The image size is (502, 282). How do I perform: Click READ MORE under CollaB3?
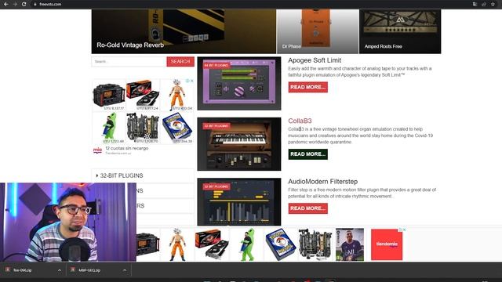[307, 154]
